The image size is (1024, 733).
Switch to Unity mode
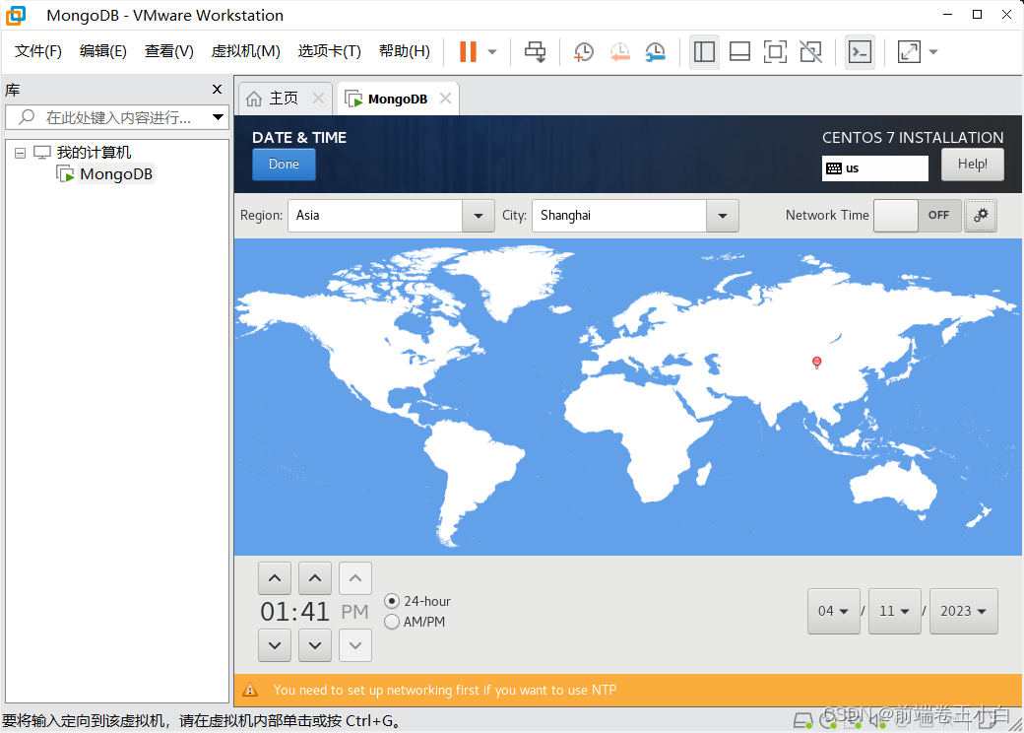pos(810,51)
